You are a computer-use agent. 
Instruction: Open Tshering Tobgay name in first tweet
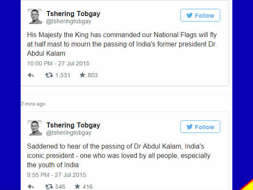73,14
